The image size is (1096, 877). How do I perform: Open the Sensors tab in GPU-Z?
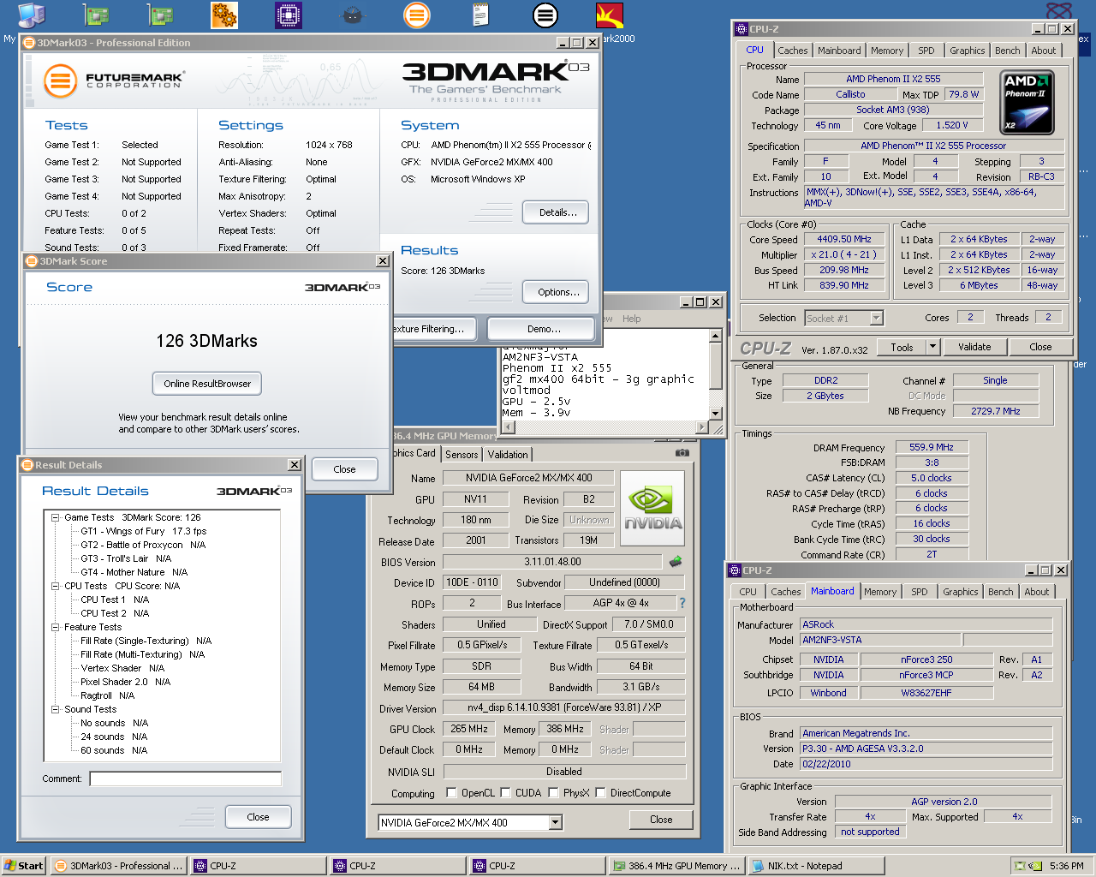click(462, 455)
